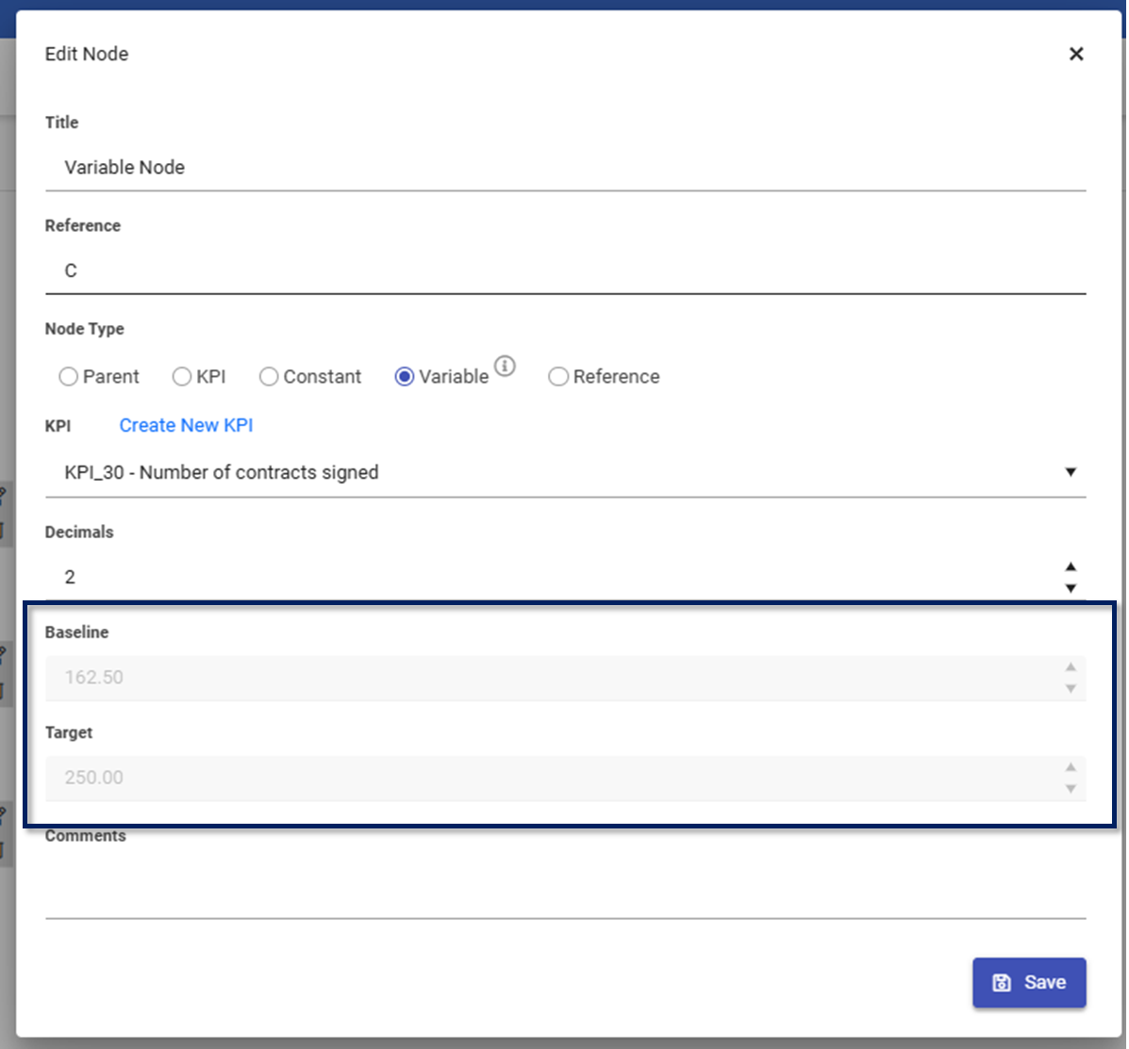Click the Baseline label
Screen dimensions: 1129x1049
click(76, 631)
